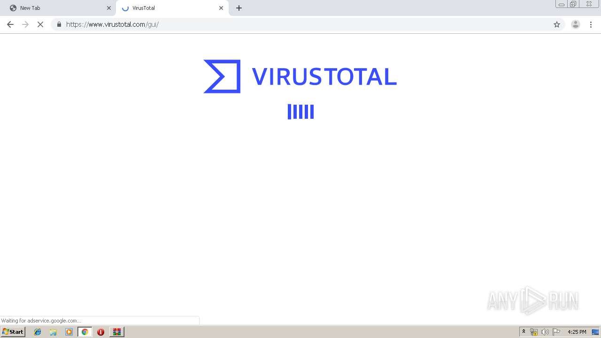
Task: Open the Action Center flag icon
Action: click(556, 332)
